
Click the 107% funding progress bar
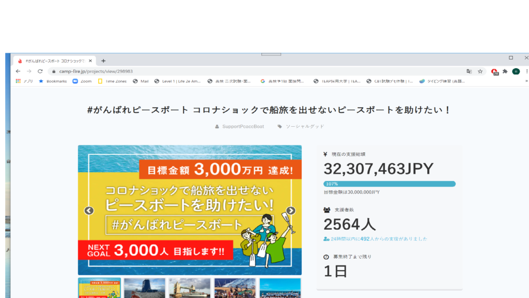389,184
